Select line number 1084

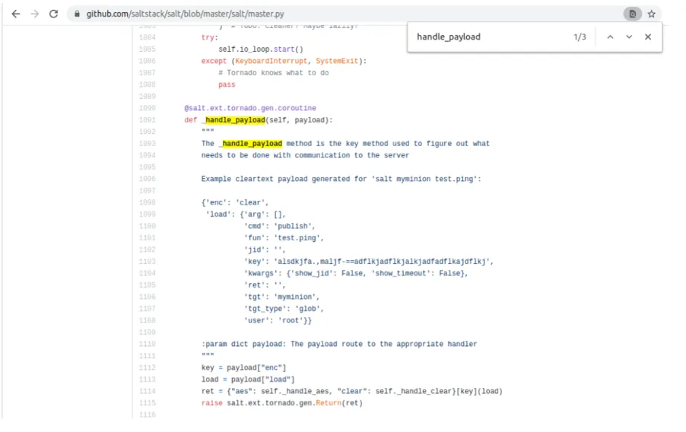point(148,37)
